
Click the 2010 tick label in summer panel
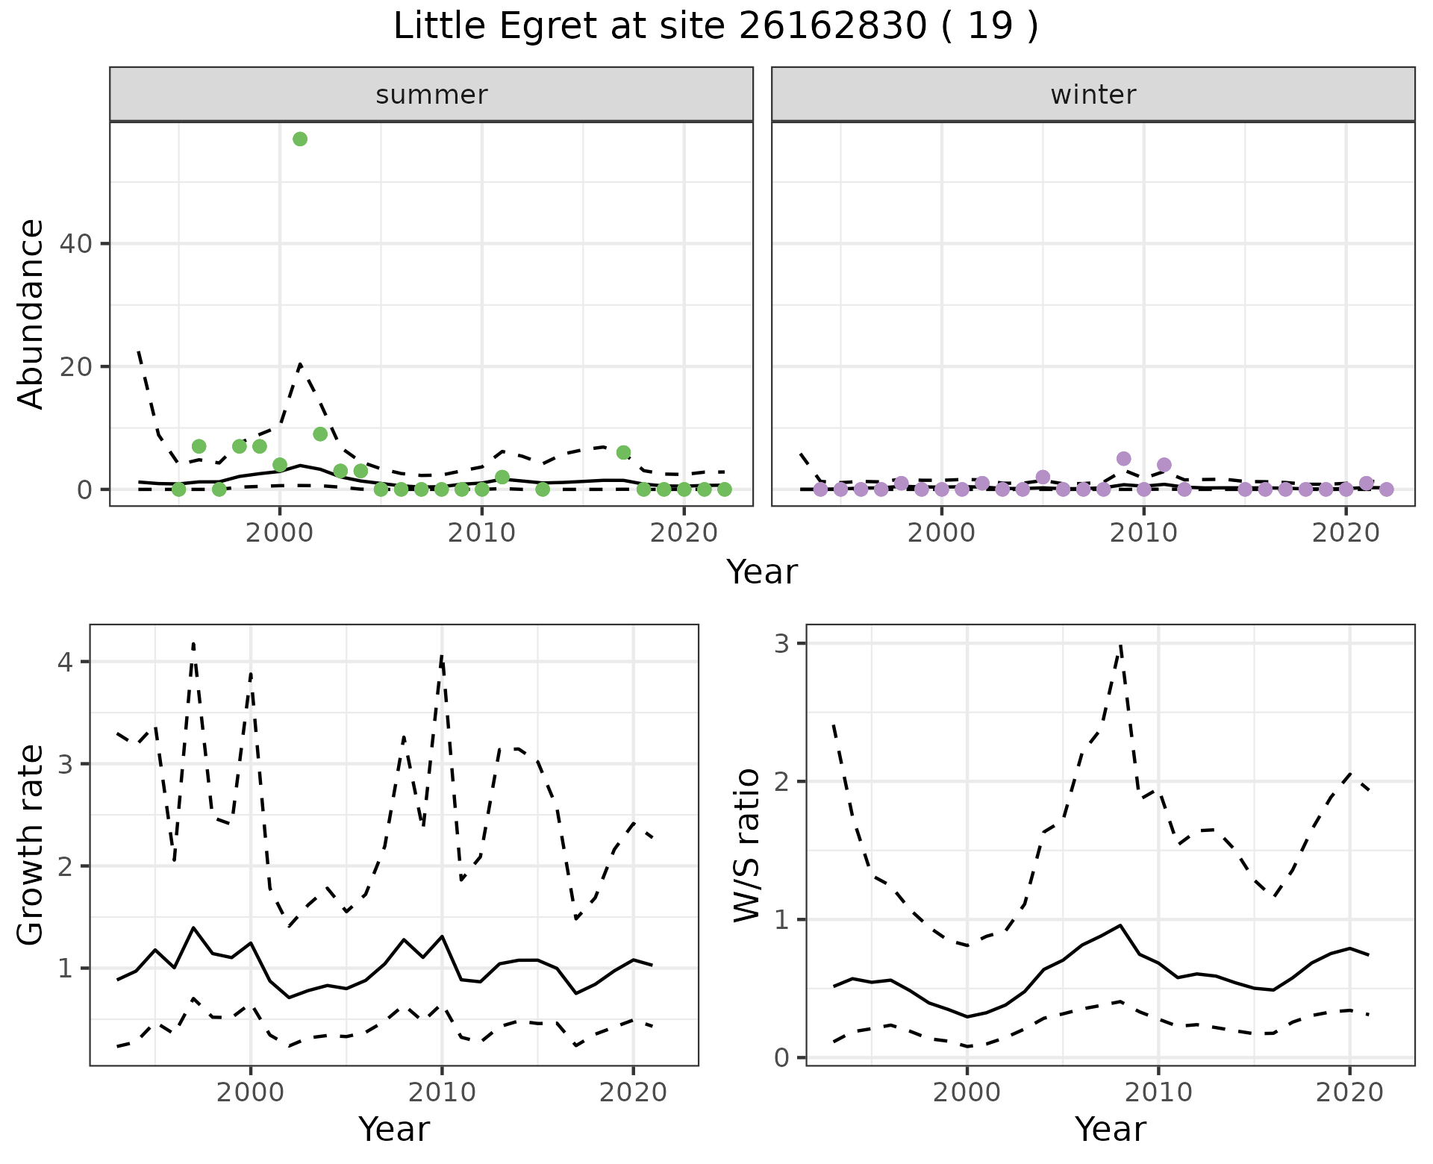click(481, 533)
